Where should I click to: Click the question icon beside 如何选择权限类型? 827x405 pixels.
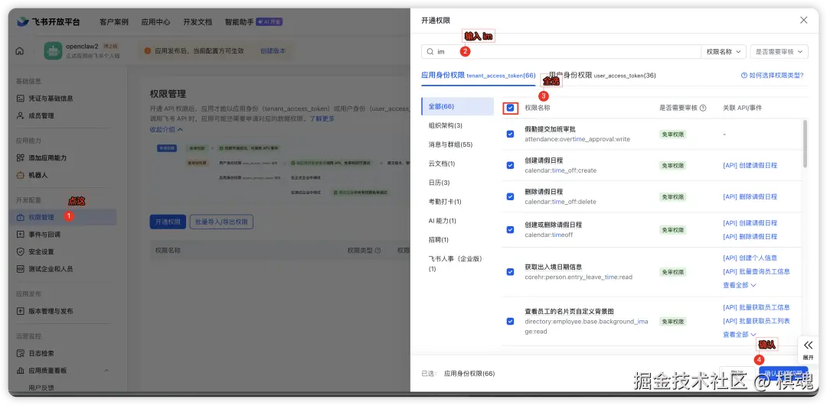[x=744, y=76]
